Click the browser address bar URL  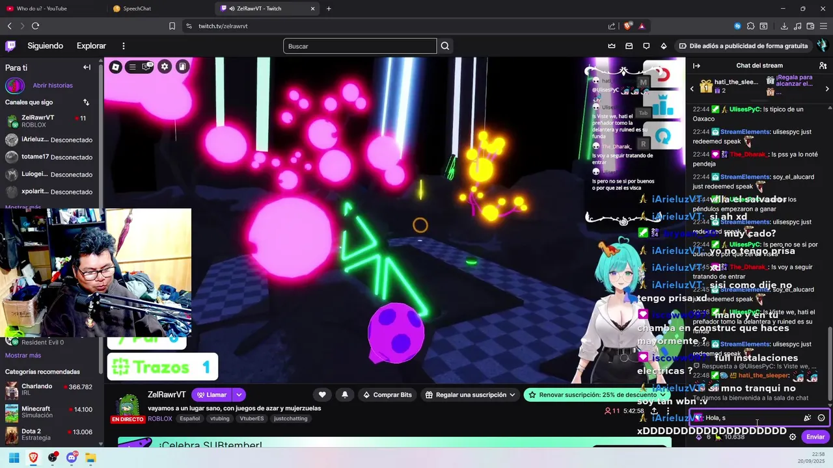pyautogui.click(x=223, y=26)
